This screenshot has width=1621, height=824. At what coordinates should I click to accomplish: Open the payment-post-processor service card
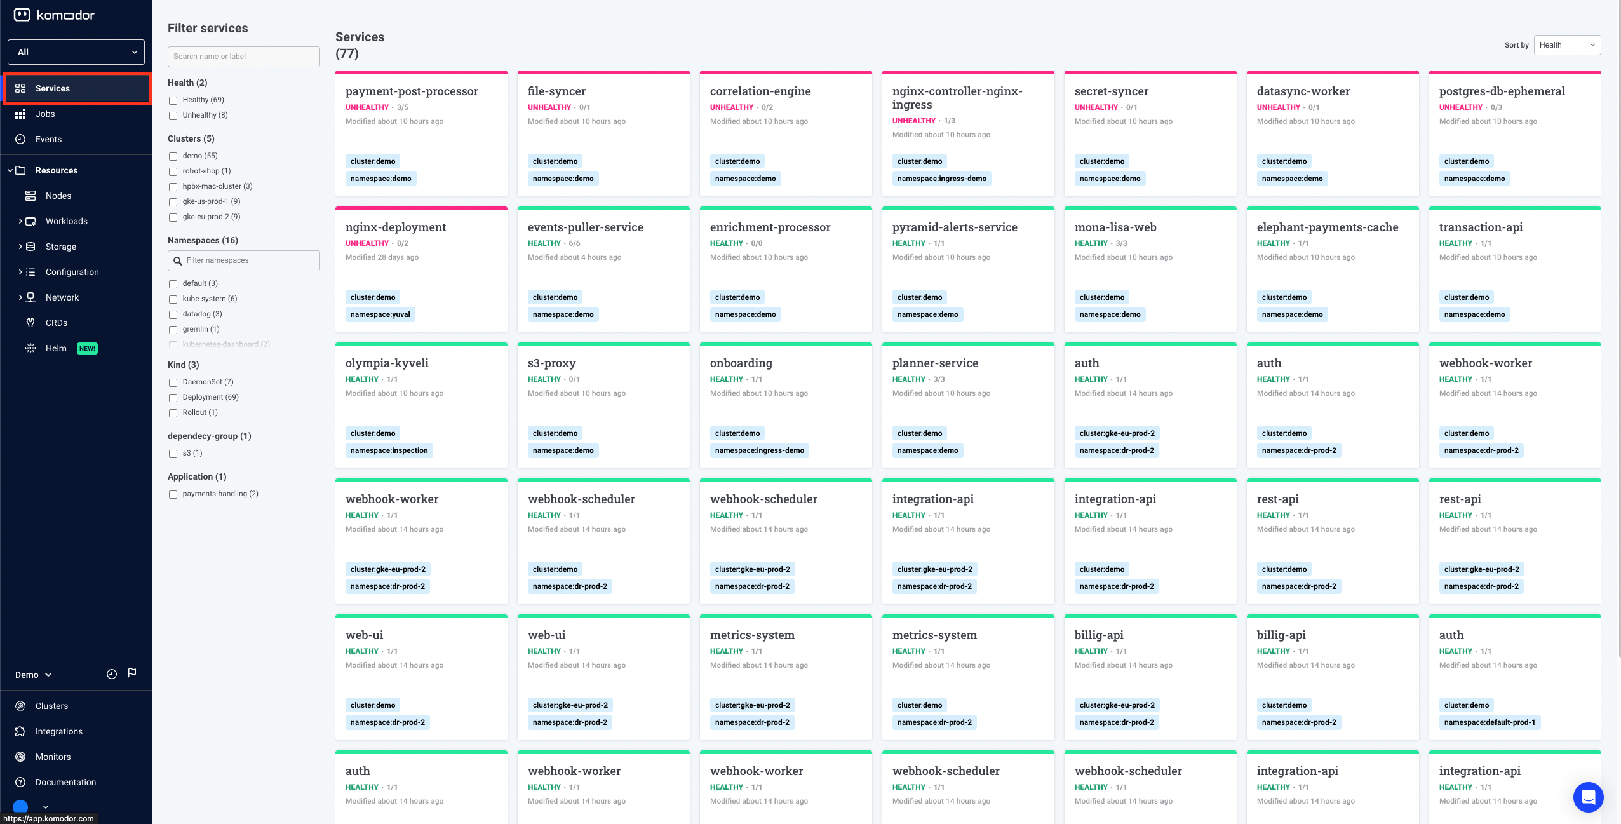click(421, 133)
